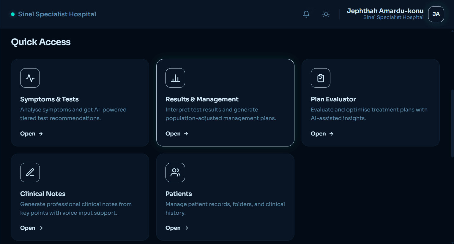This screenshot has width=454, height=244.
Task: Click the Patients people icon
Action: tap(175, 173)
